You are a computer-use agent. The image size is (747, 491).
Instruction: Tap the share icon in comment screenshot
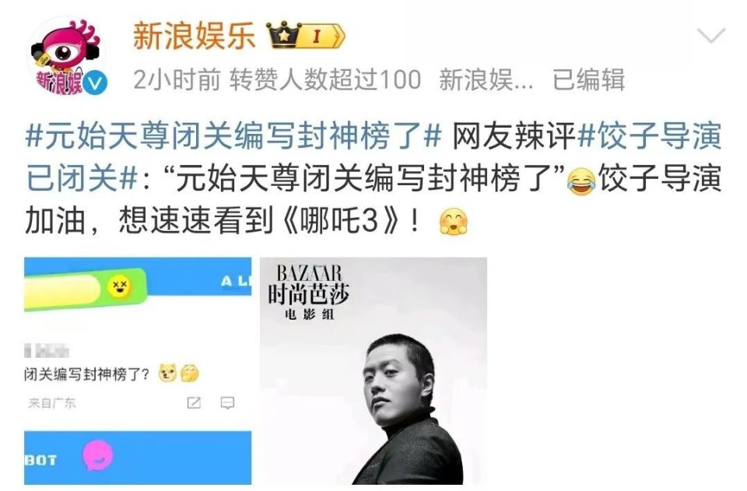click(194, 403)
